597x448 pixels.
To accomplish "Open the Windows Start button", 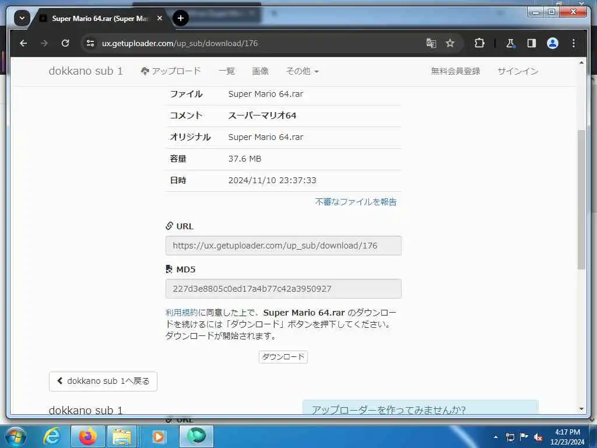I will (x=16, y=436).
